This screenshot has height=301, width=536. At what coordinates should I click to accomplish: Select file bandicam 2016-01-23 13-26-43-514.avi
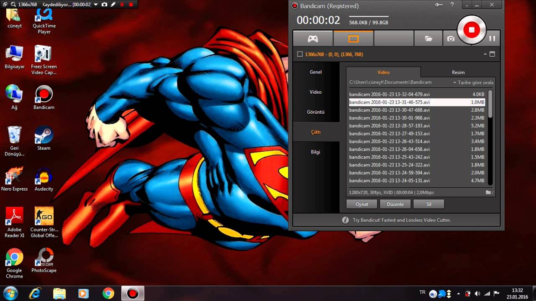click(417, 141)
